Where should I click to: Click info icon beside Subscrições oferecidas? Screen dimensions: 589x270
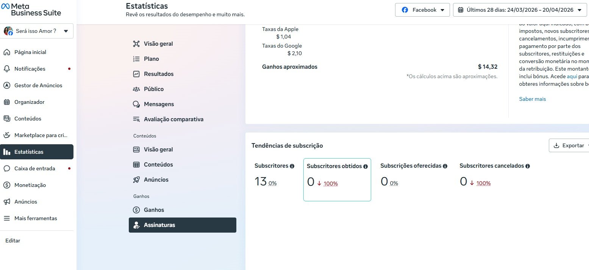pos(445,166)
